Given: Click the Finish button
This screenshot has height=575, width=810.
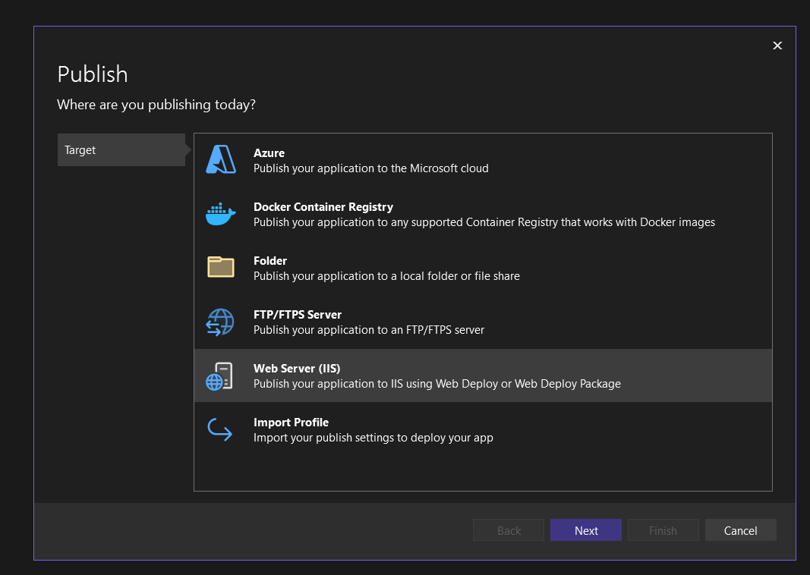Looking at the screenshot, I should point(663,530).
